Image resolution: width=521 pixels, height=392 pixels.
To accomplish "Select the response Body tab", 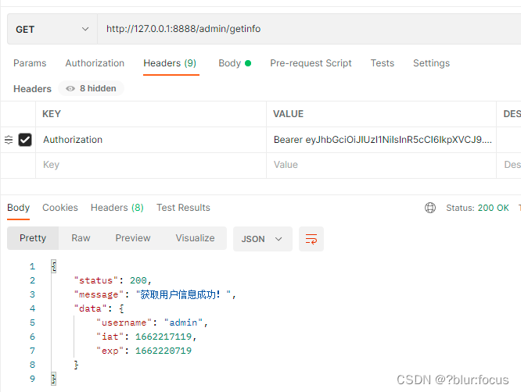I will tap(18, 208).
